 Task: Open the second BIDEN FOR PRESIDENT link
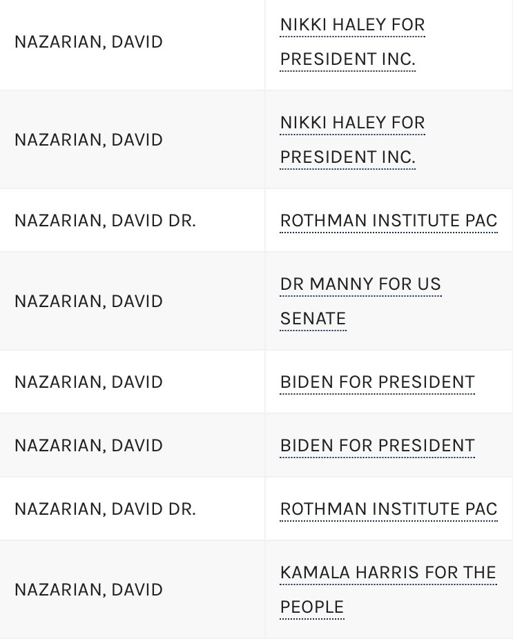tap(377, 446)
